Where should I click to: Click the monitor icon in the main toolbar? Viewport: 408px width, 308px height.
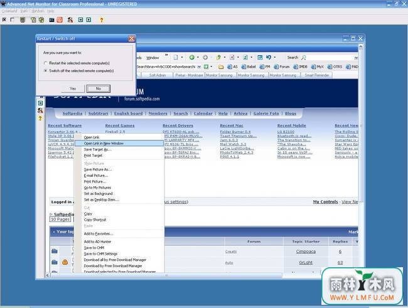[x=23, y=20]
